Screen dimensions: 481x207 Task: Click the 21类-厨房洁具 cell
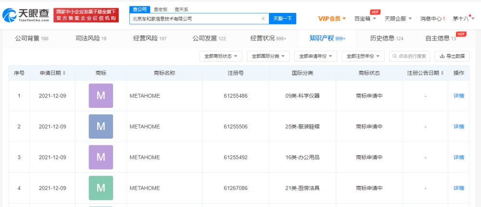pos(303,188)
